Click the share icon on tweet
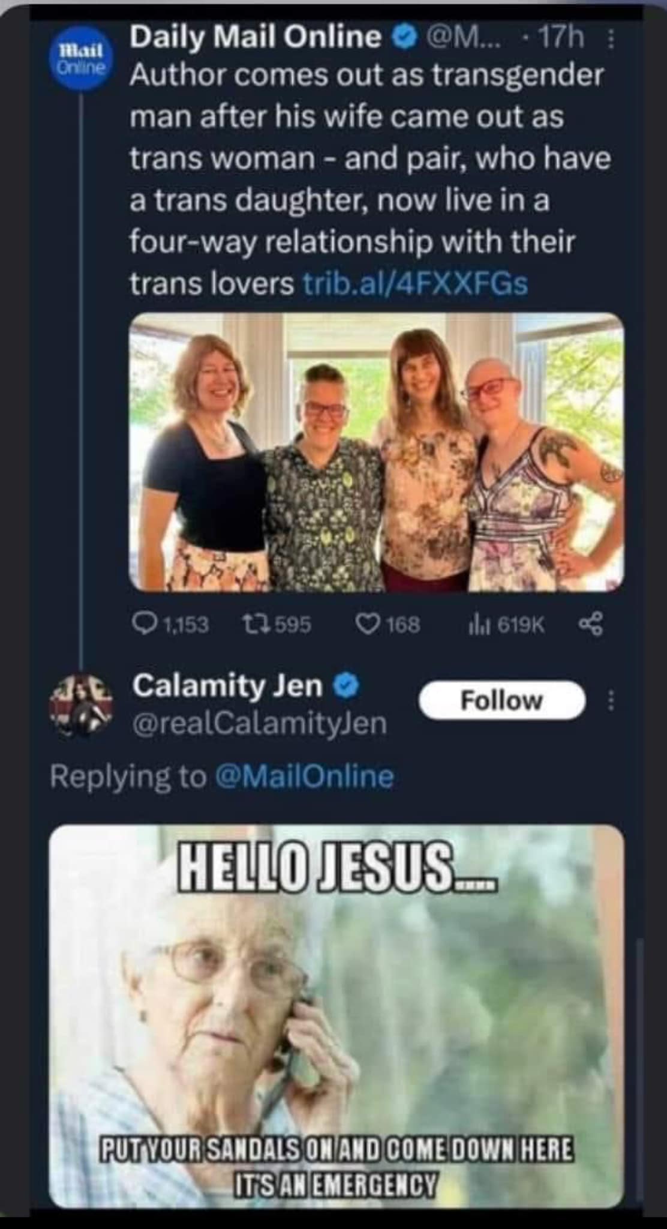 point(591,625)
